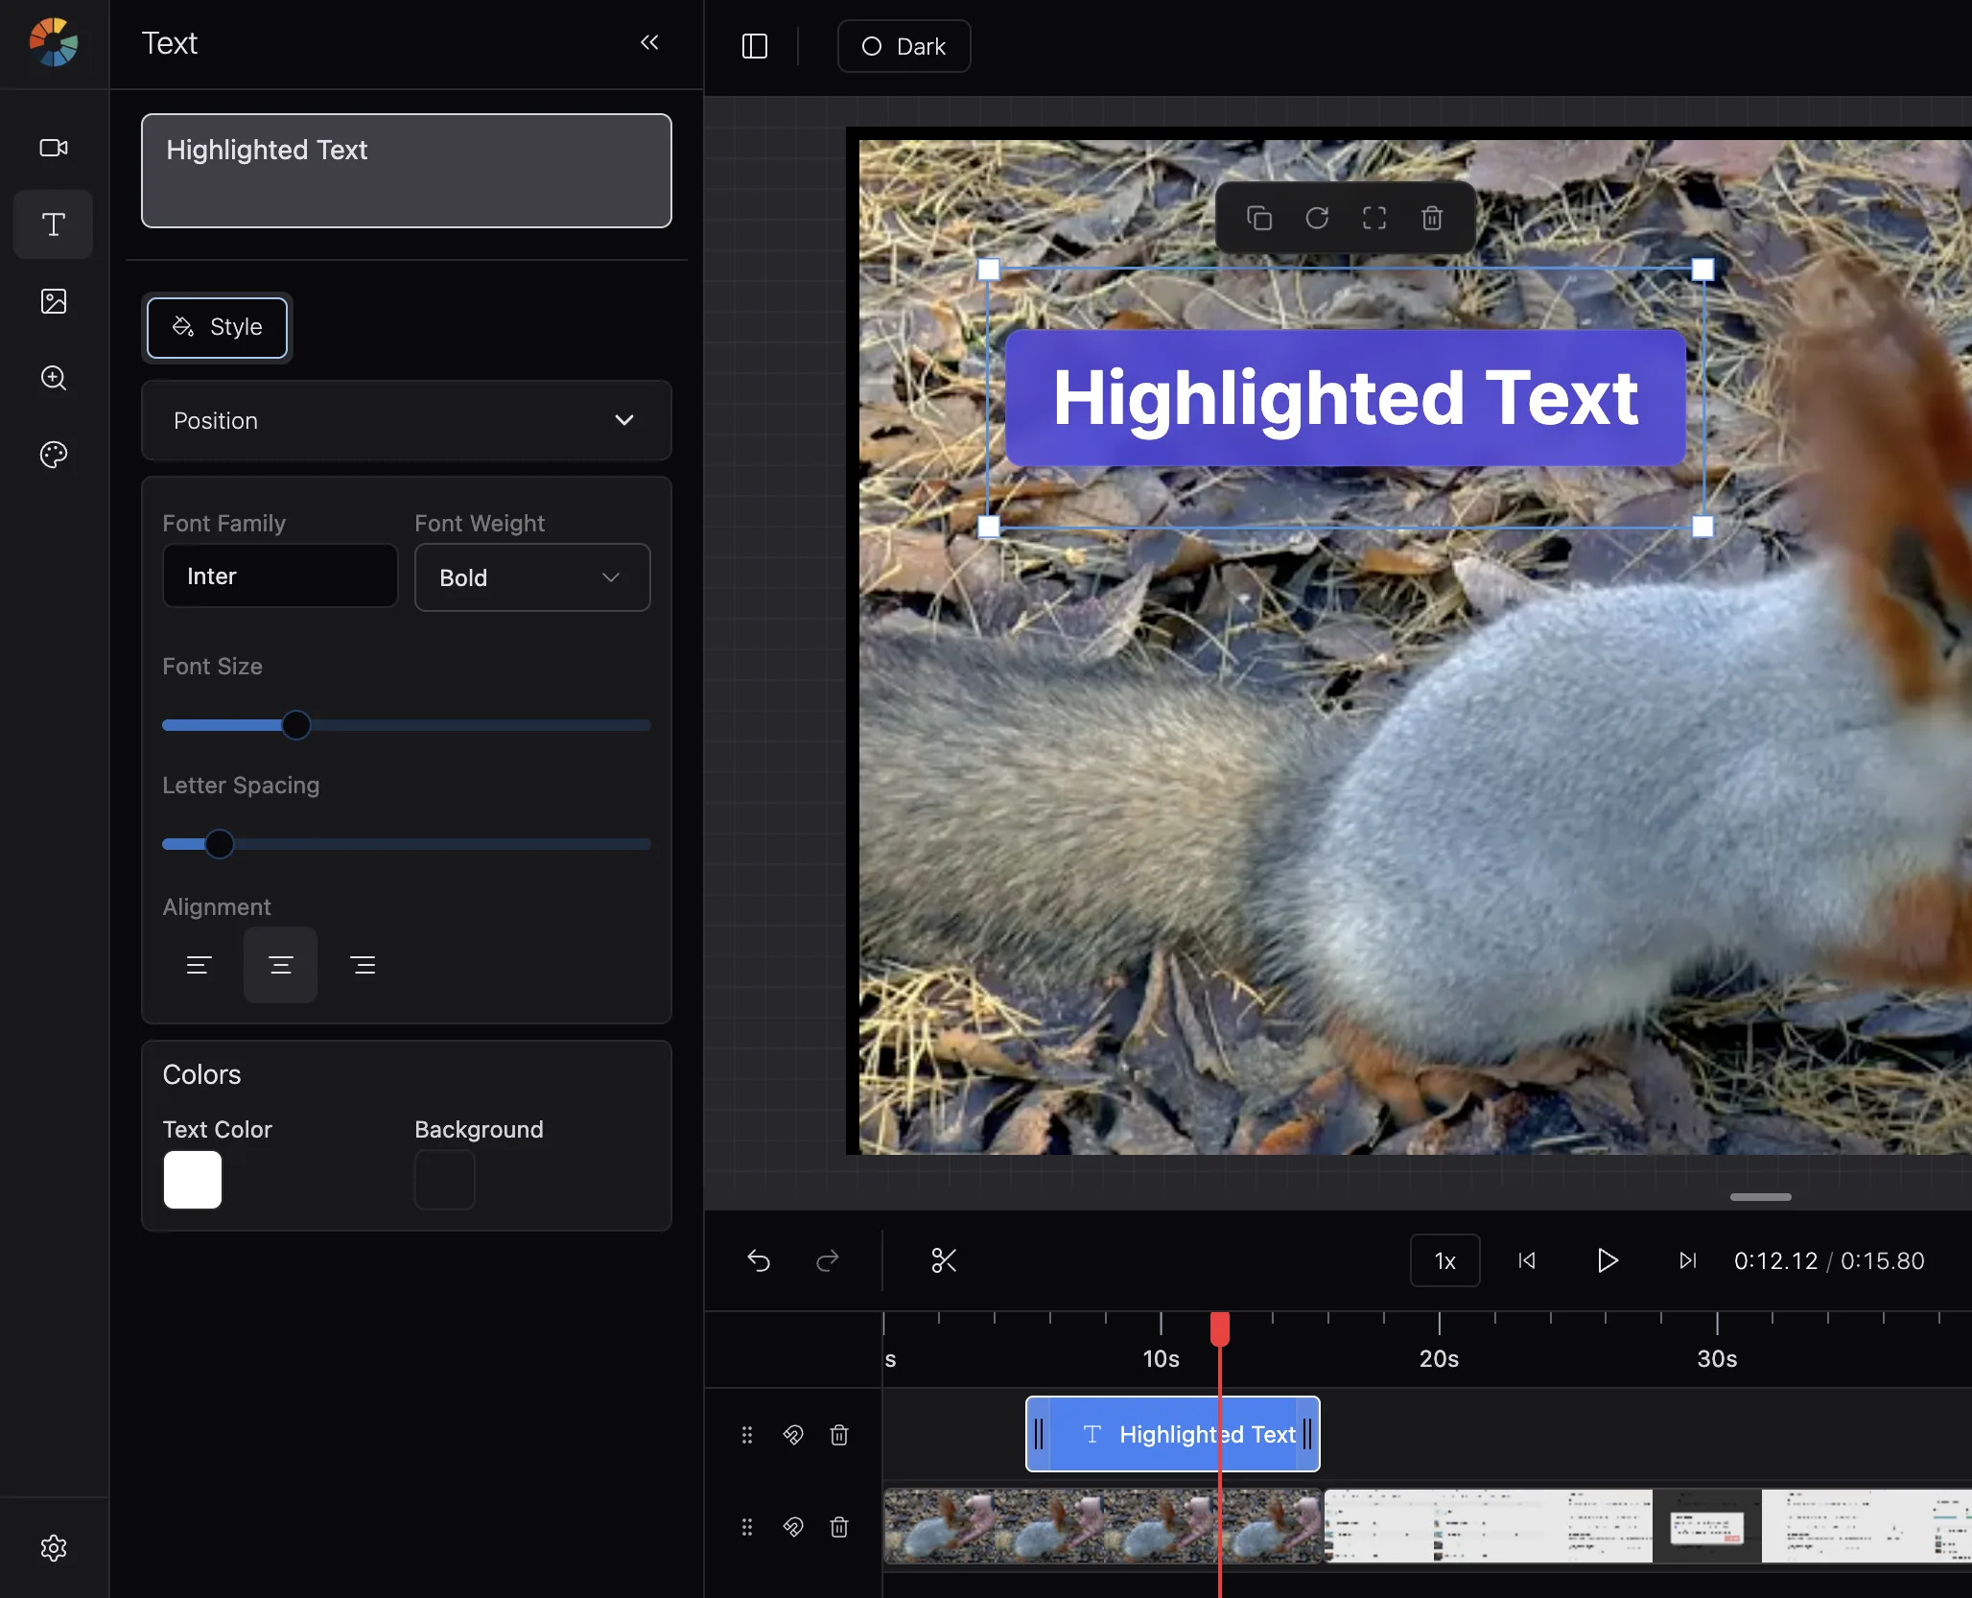Undo the last edit
1972x1598 pixels.
(759, 1260)
